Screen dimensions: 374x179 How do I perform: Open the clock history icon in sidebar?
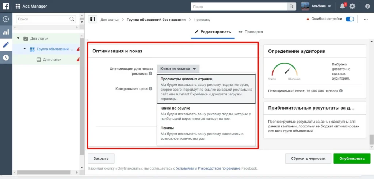[6, 57]
